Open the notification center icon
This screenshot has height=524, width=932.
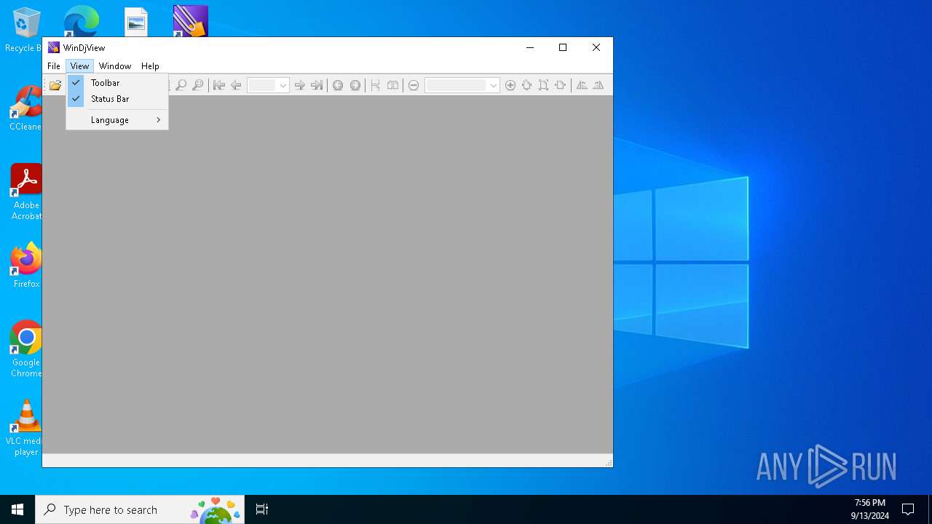coord(908,509)
